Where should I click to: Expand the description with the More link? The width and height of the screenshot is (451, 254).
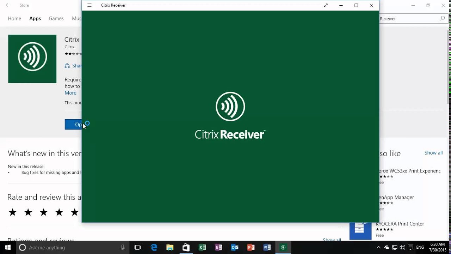70,93
